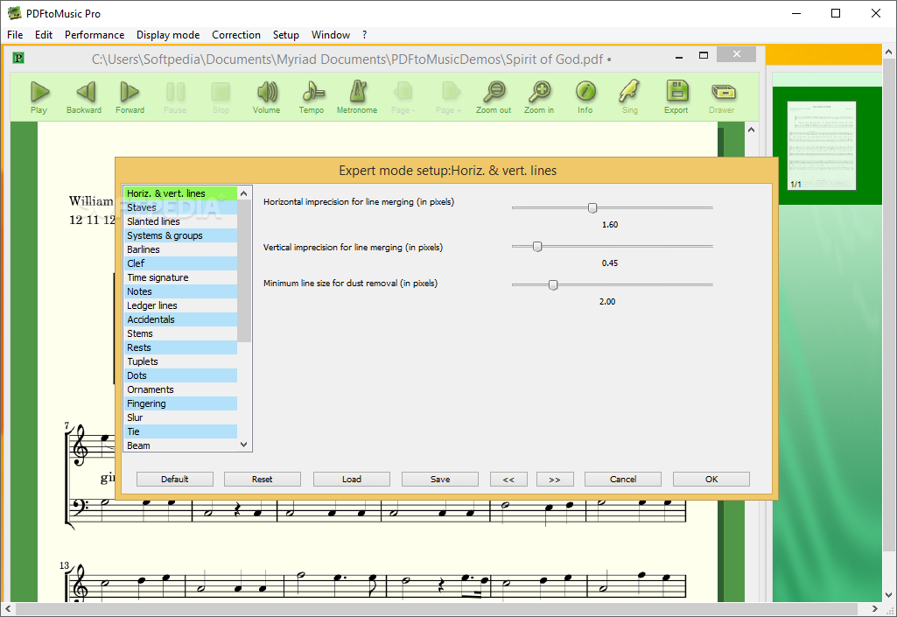Maximize the Spirit of God document window
Image resolution: width=897 pixels, height=617 pixels.
click(704, 55)
